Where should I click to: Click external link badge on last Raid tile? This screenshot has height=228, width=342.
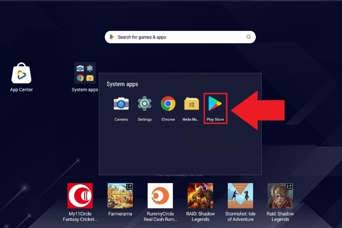pos(289,187)
